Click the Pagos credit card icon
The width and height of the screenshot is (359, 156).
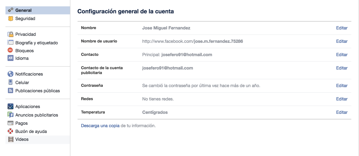(x=11, y=123)
